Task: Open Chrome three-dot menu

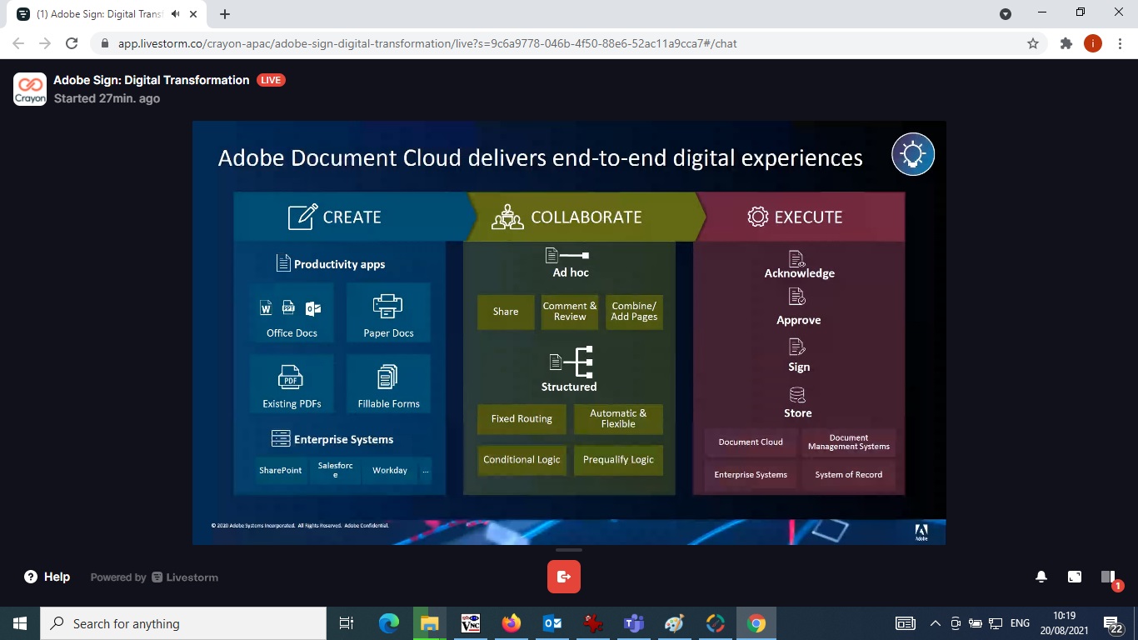Action: pyautogui.click(x=1119, y=43)
